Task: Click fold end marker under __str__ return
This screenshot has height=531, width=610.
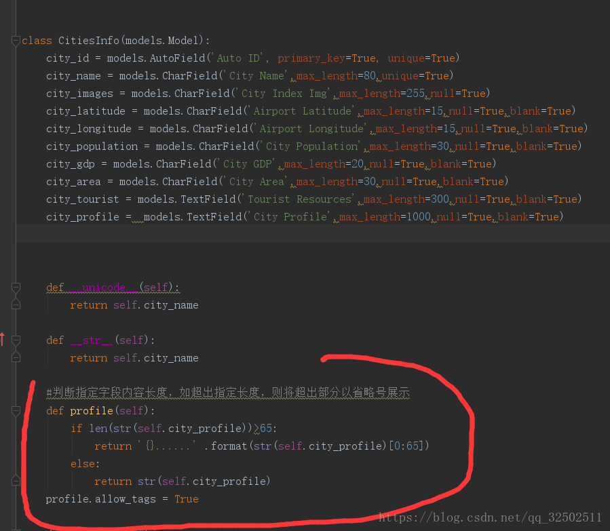Action: coord(16,357)
